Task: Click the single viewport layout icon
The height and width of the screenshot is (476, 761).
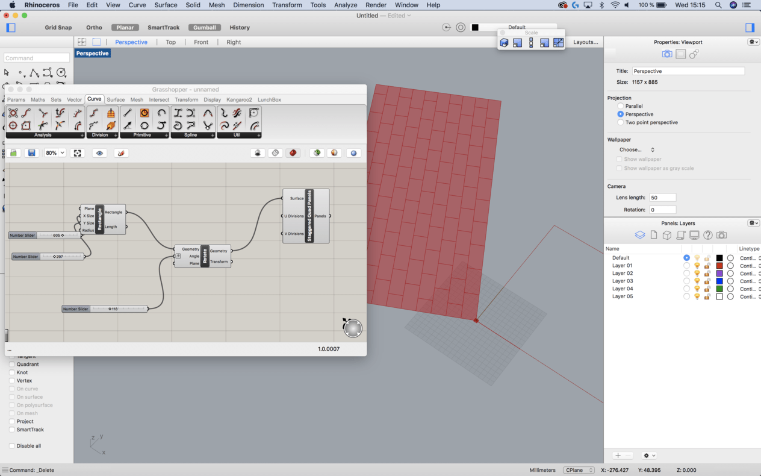Action: point(96,42)
